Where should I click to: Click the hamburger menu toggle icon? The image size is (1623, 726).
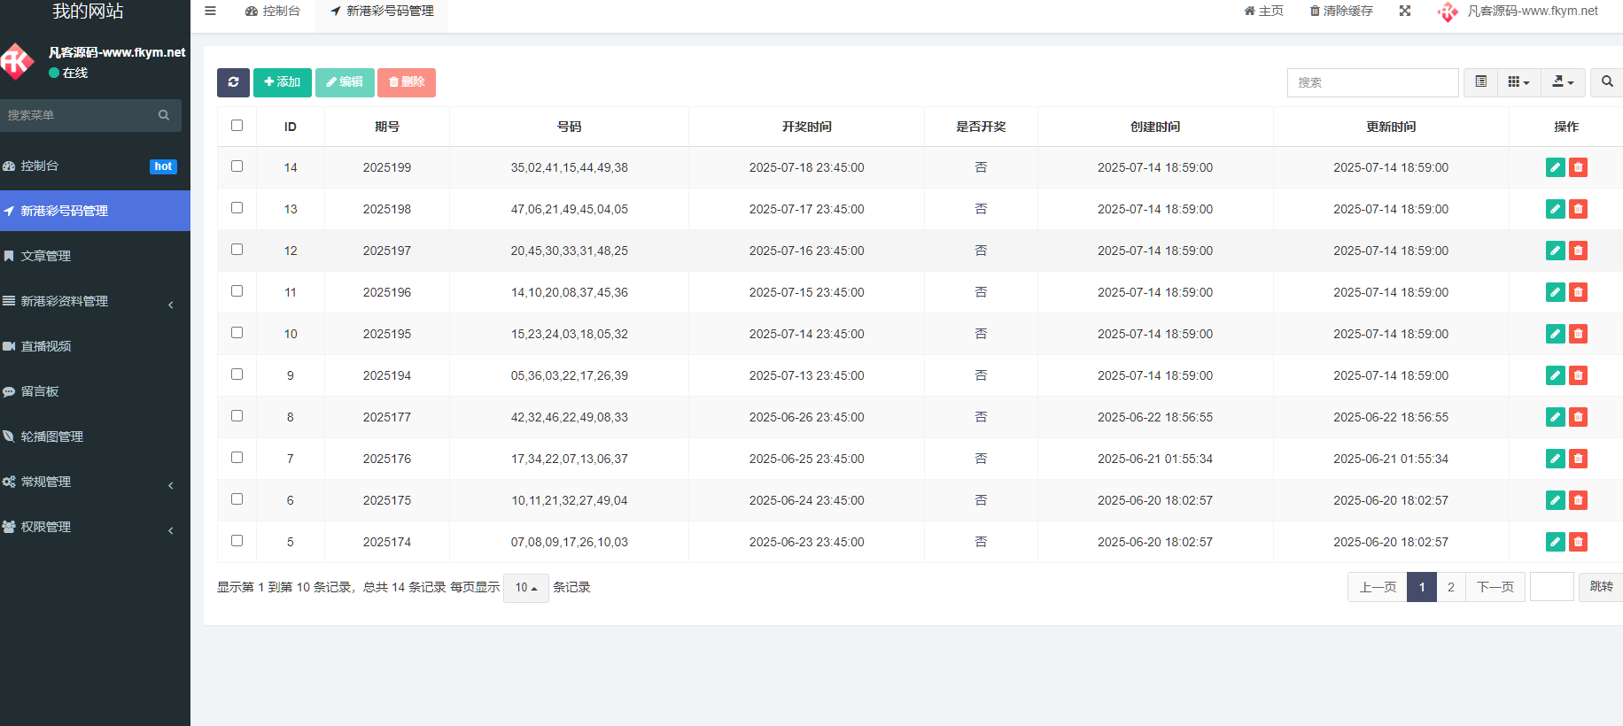pos(210,11)
